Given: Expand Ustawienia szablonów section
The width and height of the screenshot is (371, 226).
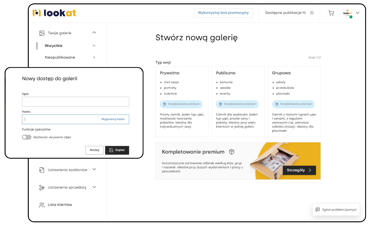Looking at the screenshot, I should click(x=94, y=169).
